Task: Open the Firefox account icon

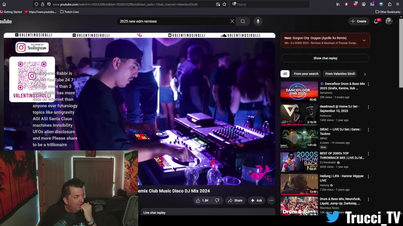Action: coord(364,4)
